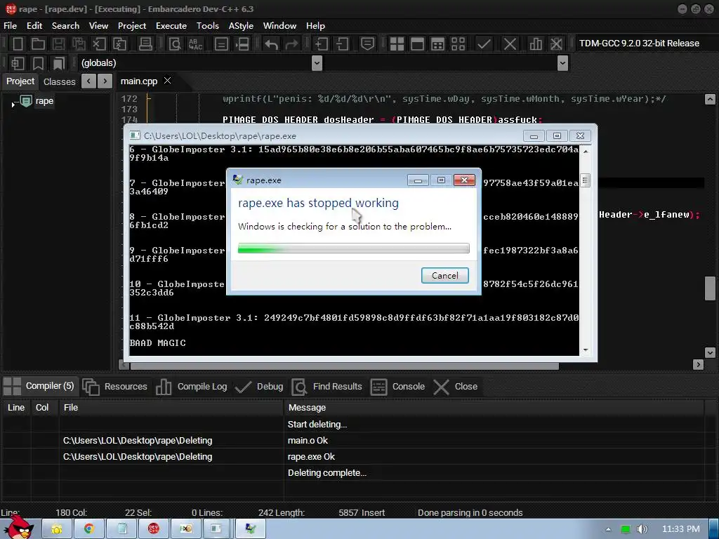Click the Toggle Bookmarks icon
Image resolution: width=719 pixels, height=539 pixels.
[x=38, y=63]
